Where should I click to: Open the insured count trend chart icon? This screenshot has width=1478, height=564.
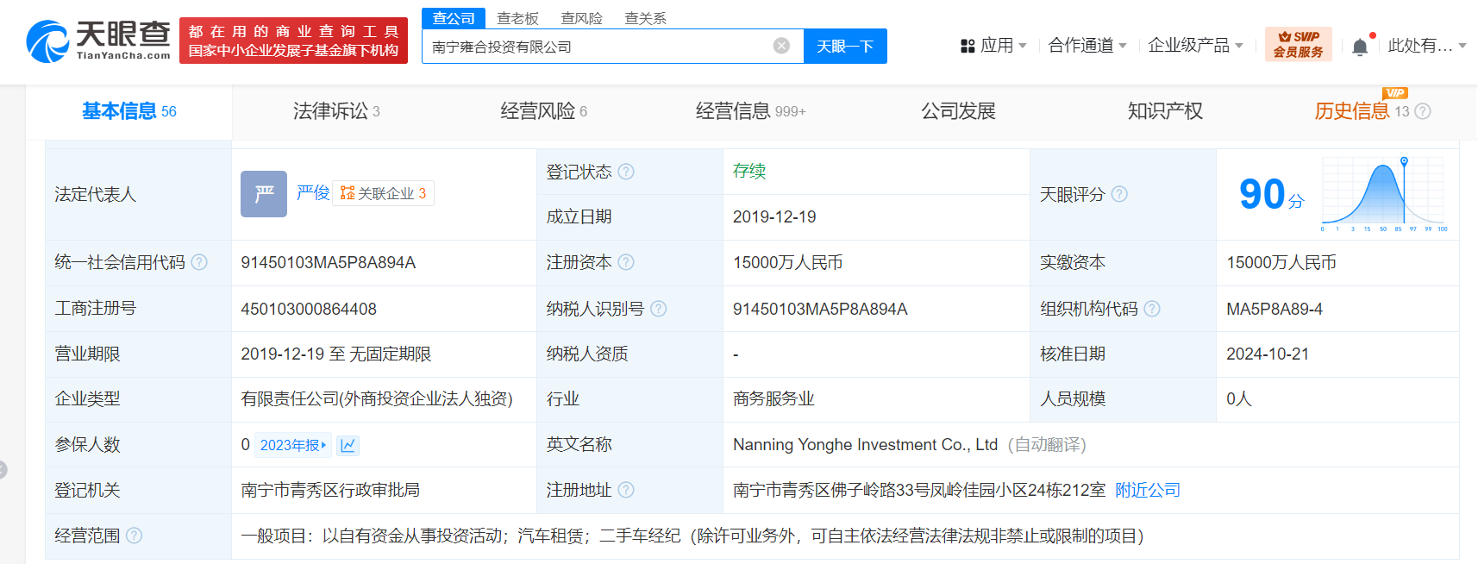tap(348, 445)
